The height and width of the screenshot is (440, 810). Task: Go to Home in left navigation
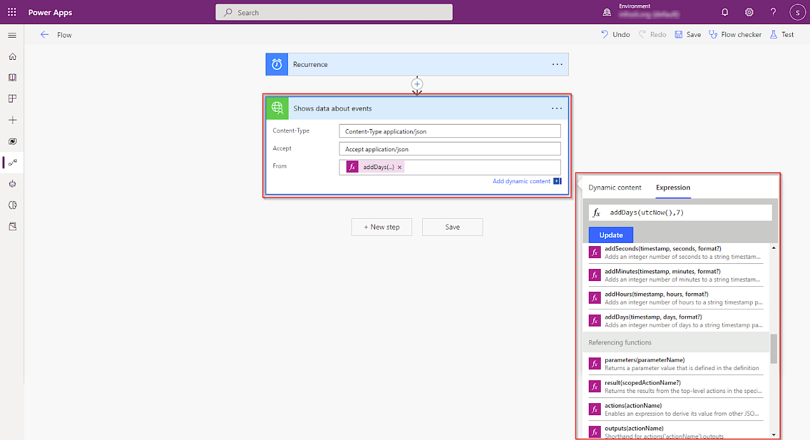click(12, 57)
